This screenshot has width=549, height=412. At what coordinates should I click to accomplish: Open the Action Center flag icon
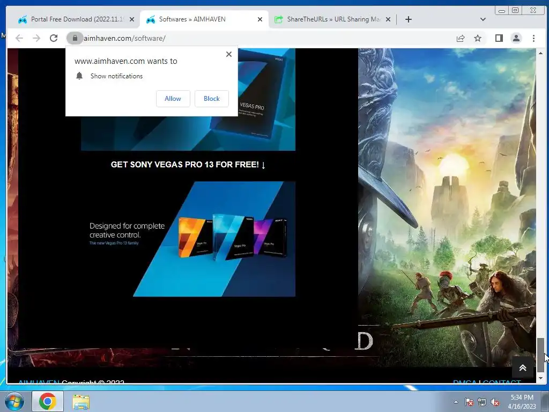click(469, 402)
